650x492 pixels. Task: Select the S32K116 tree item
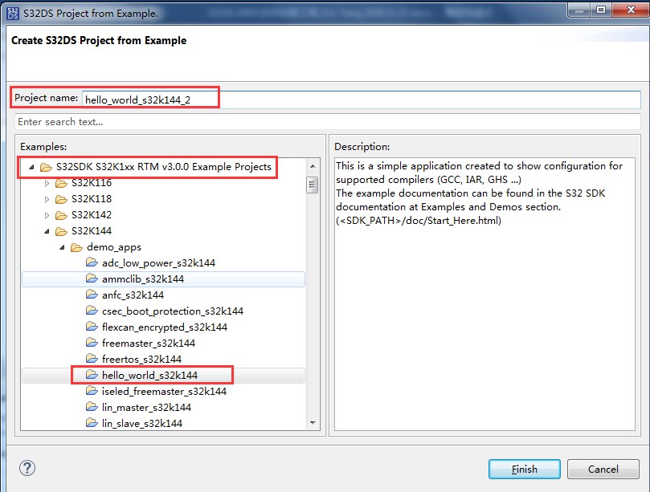tap(92, 183)
